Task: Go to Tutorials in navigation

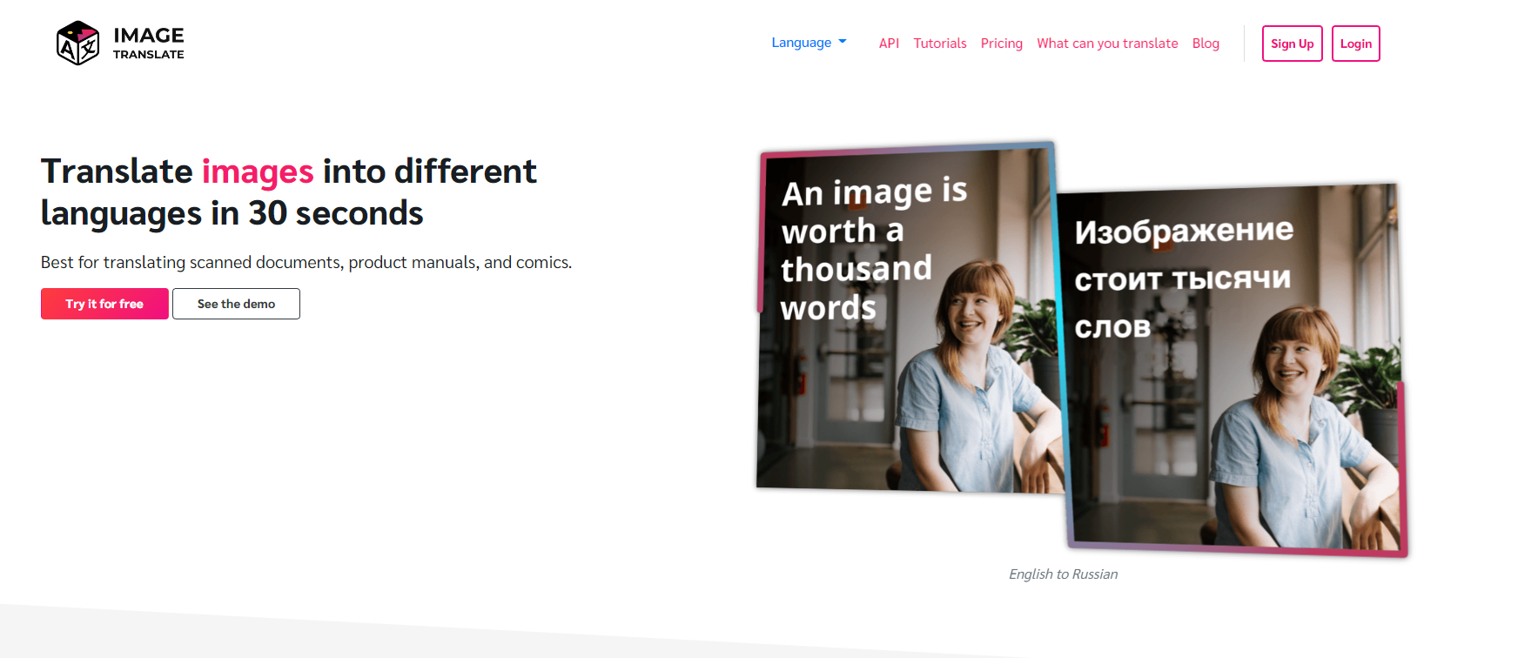Action: click(940, 44)
